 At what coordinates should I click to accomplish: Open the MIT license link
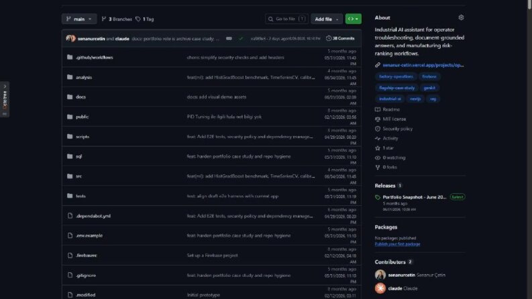(x=394, y=119)
